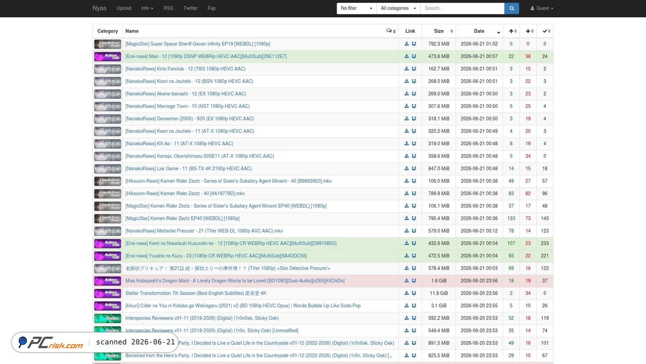Open magnet link for Erai-raws Mao - 12

413,56
